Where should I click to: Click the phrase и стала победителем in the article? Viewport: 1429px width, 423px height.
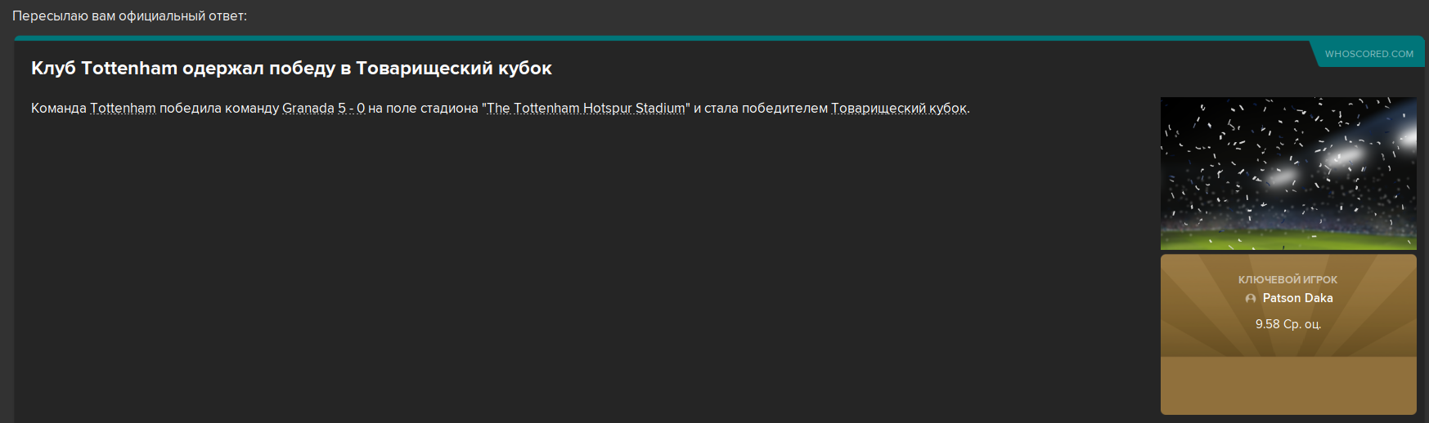pyautogui.click(x=761, y=109)
